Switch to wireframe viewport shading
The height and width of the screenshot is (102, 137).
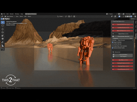(x=126, y=16)
